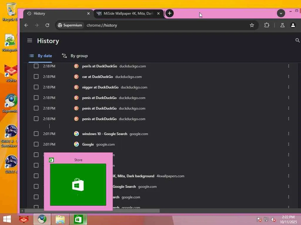Image resolution: width=301 pixels, height=225 pixels.
Task: Click the Supermium taskbar button
Action: 42,219
